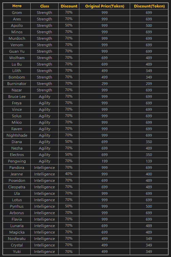
Task: Click the Nightshade hero name
Action: (x=17, y=135)
